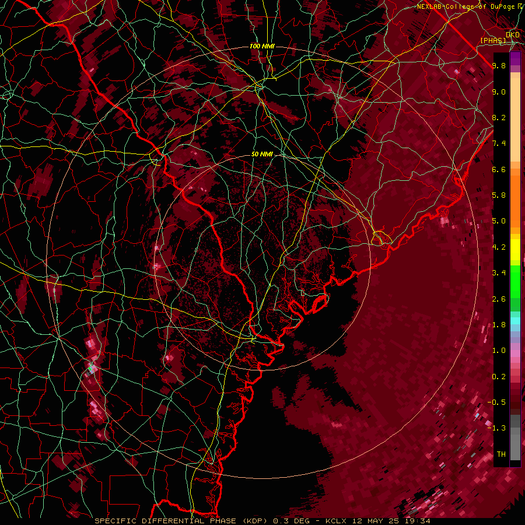Click the -0.5 scale value
Viewport: 525px width, 525px height.
[x=497, y=402]
